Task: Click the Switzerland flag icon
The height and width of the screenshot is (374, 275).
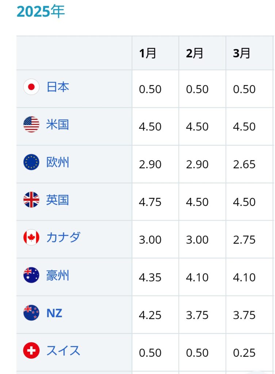Action: 31,350
